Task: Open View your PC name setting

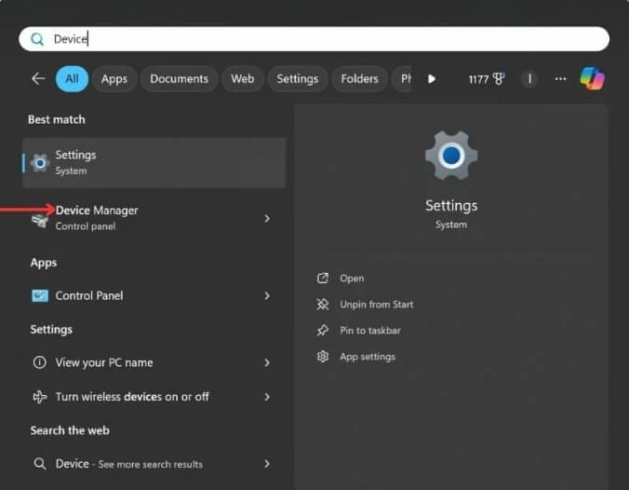Action: [x=154, y=362]
